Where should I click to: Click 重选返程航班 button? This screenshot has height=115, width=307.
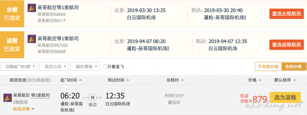point(286,45)
